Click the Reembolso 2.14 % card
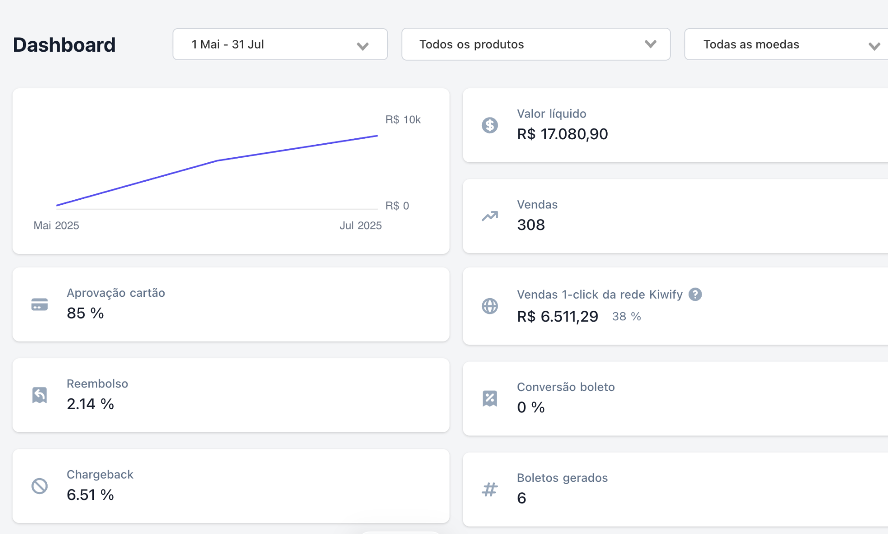The width and height of the screenshot is (888, 534). point(231,395)
